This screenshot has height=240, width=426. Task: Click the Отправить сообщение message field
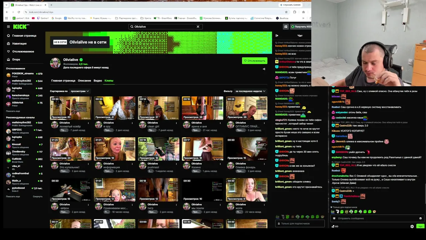(x=377, y=218)
